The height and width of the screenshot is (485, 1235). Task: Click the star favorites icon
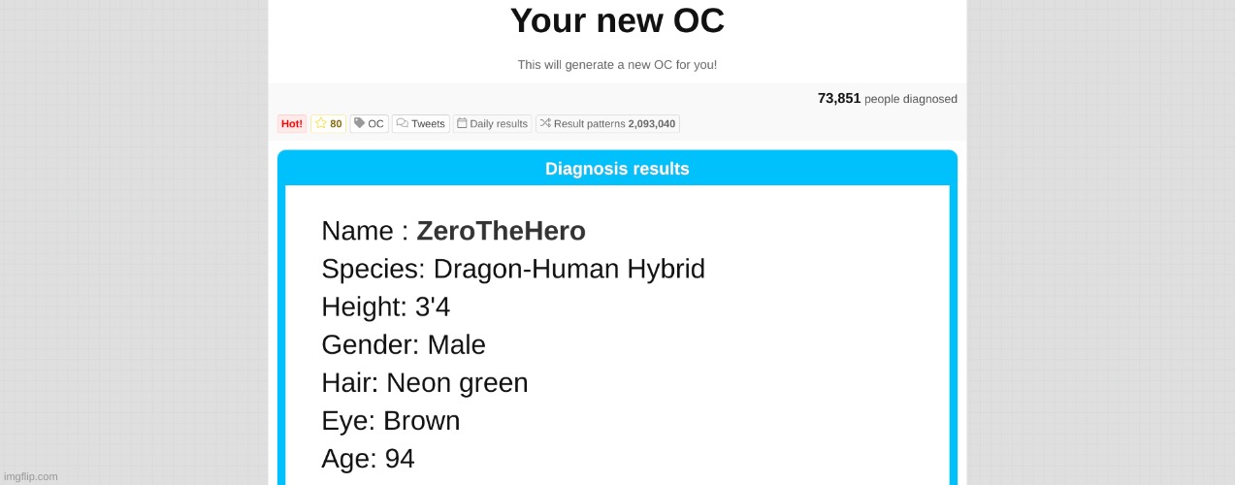pos(321,123)
